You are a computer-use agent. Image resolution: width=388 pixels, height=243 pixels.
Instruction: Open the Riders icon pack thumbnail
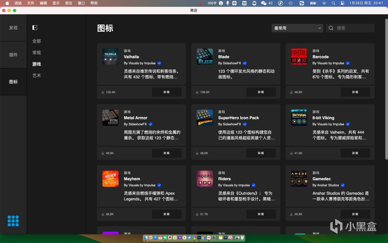(205, 179)
